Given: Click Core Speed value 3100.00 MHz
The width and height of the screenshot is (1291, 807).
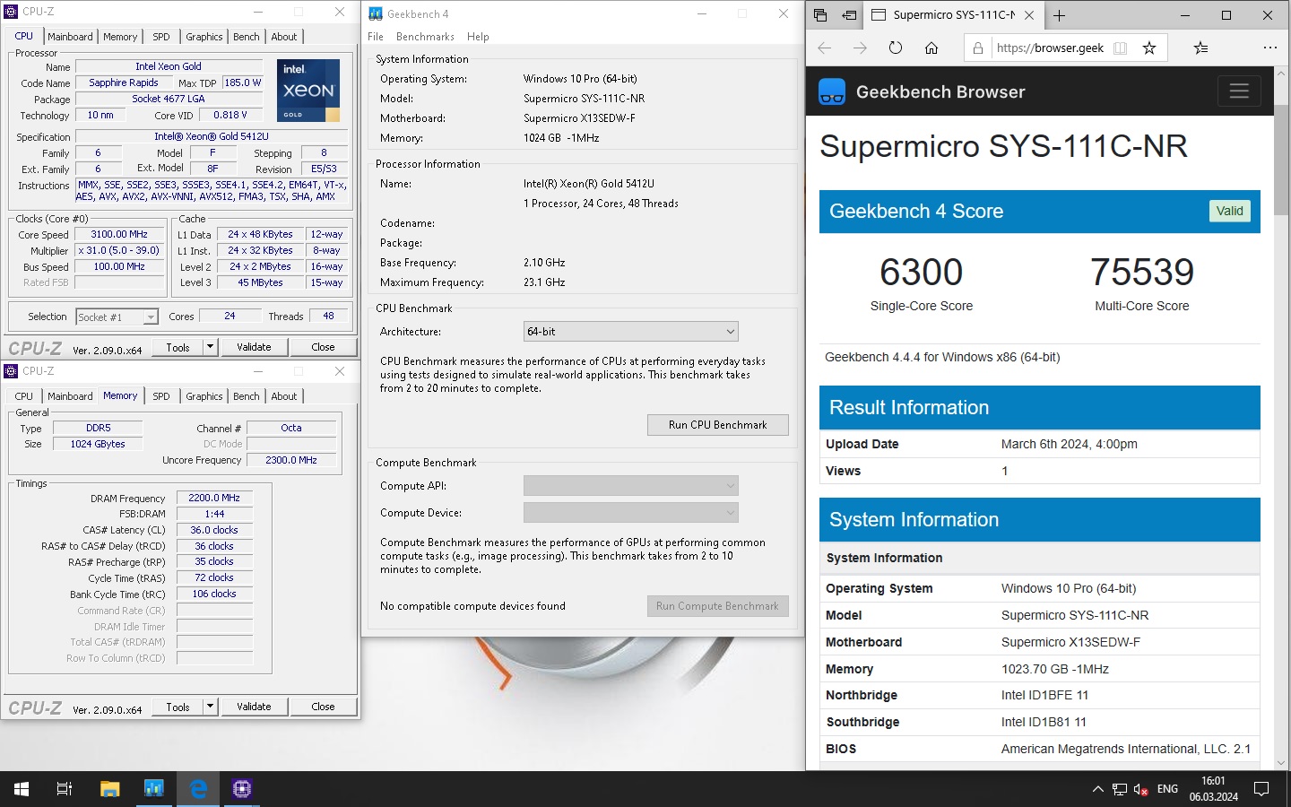Looking at the screenshot, I should [119, 235].
